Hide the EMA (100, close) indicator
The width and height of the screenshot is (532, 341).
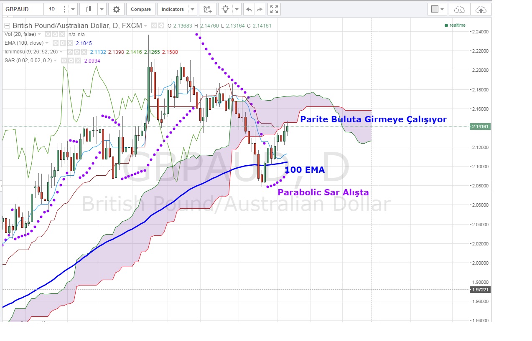pos(56,43)
